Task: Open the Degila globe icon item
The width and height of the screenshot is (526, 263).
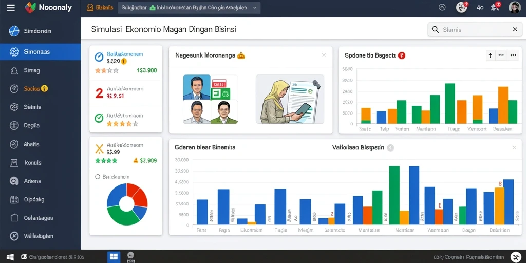Action: 14,126
